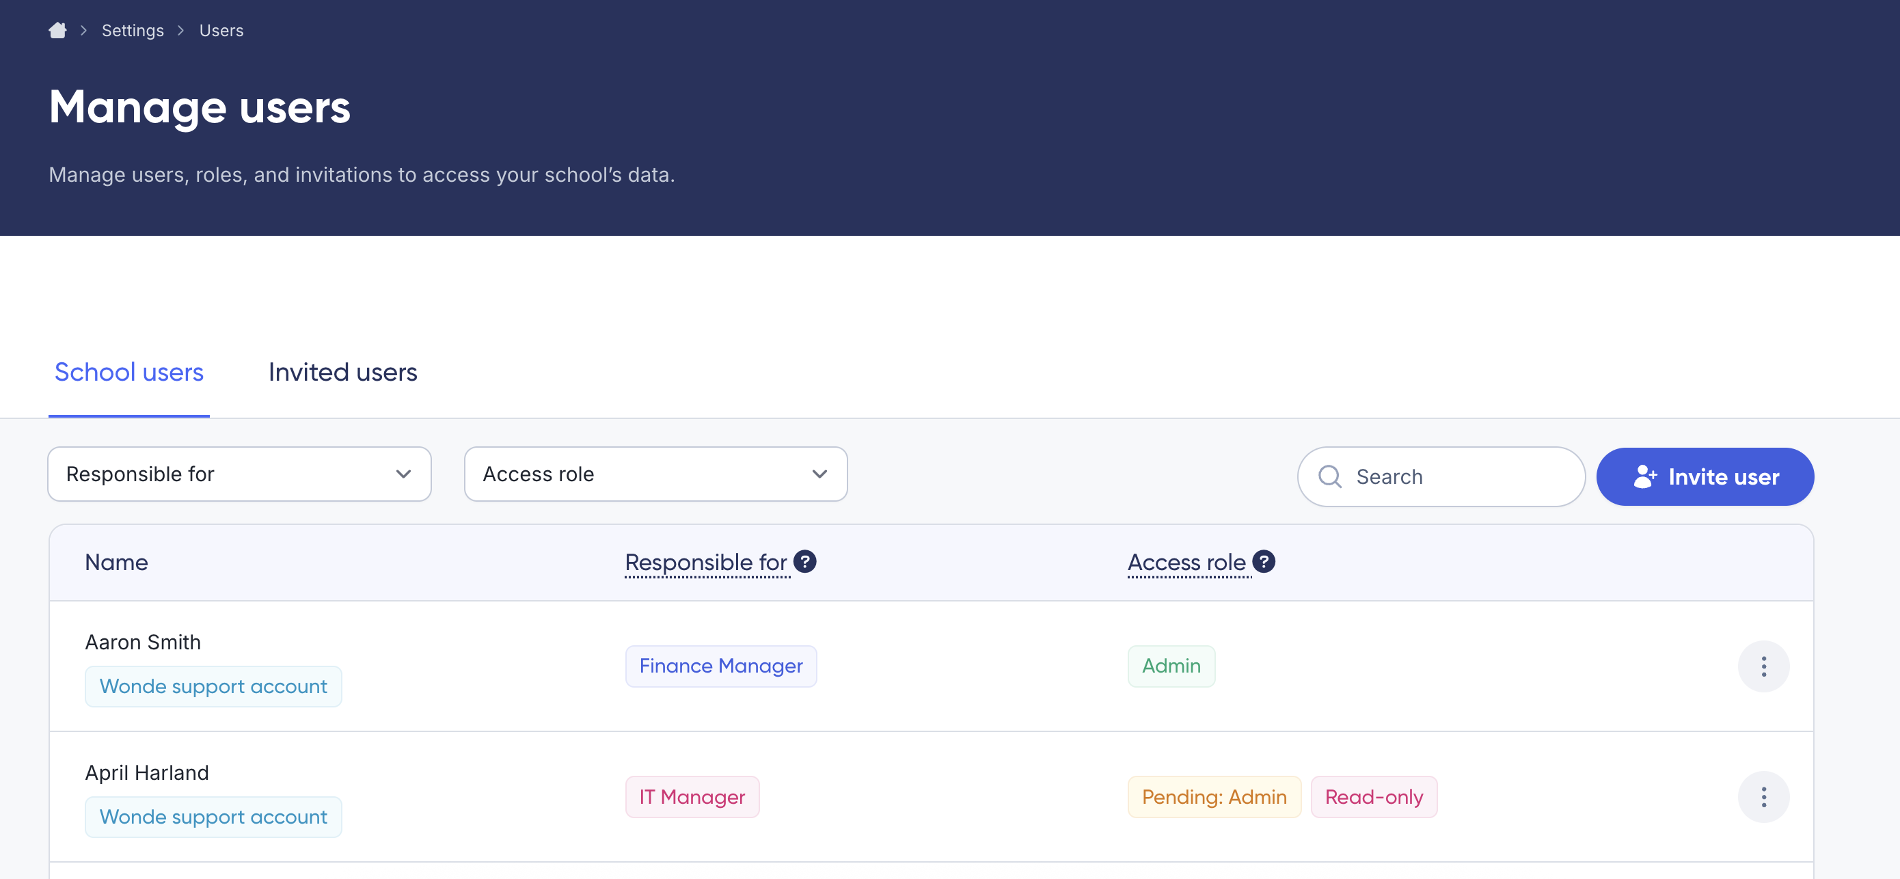Viewport: 1900px width, 879px height.
Task: Click the Responsible for help icon
Action: click(804, 561)
